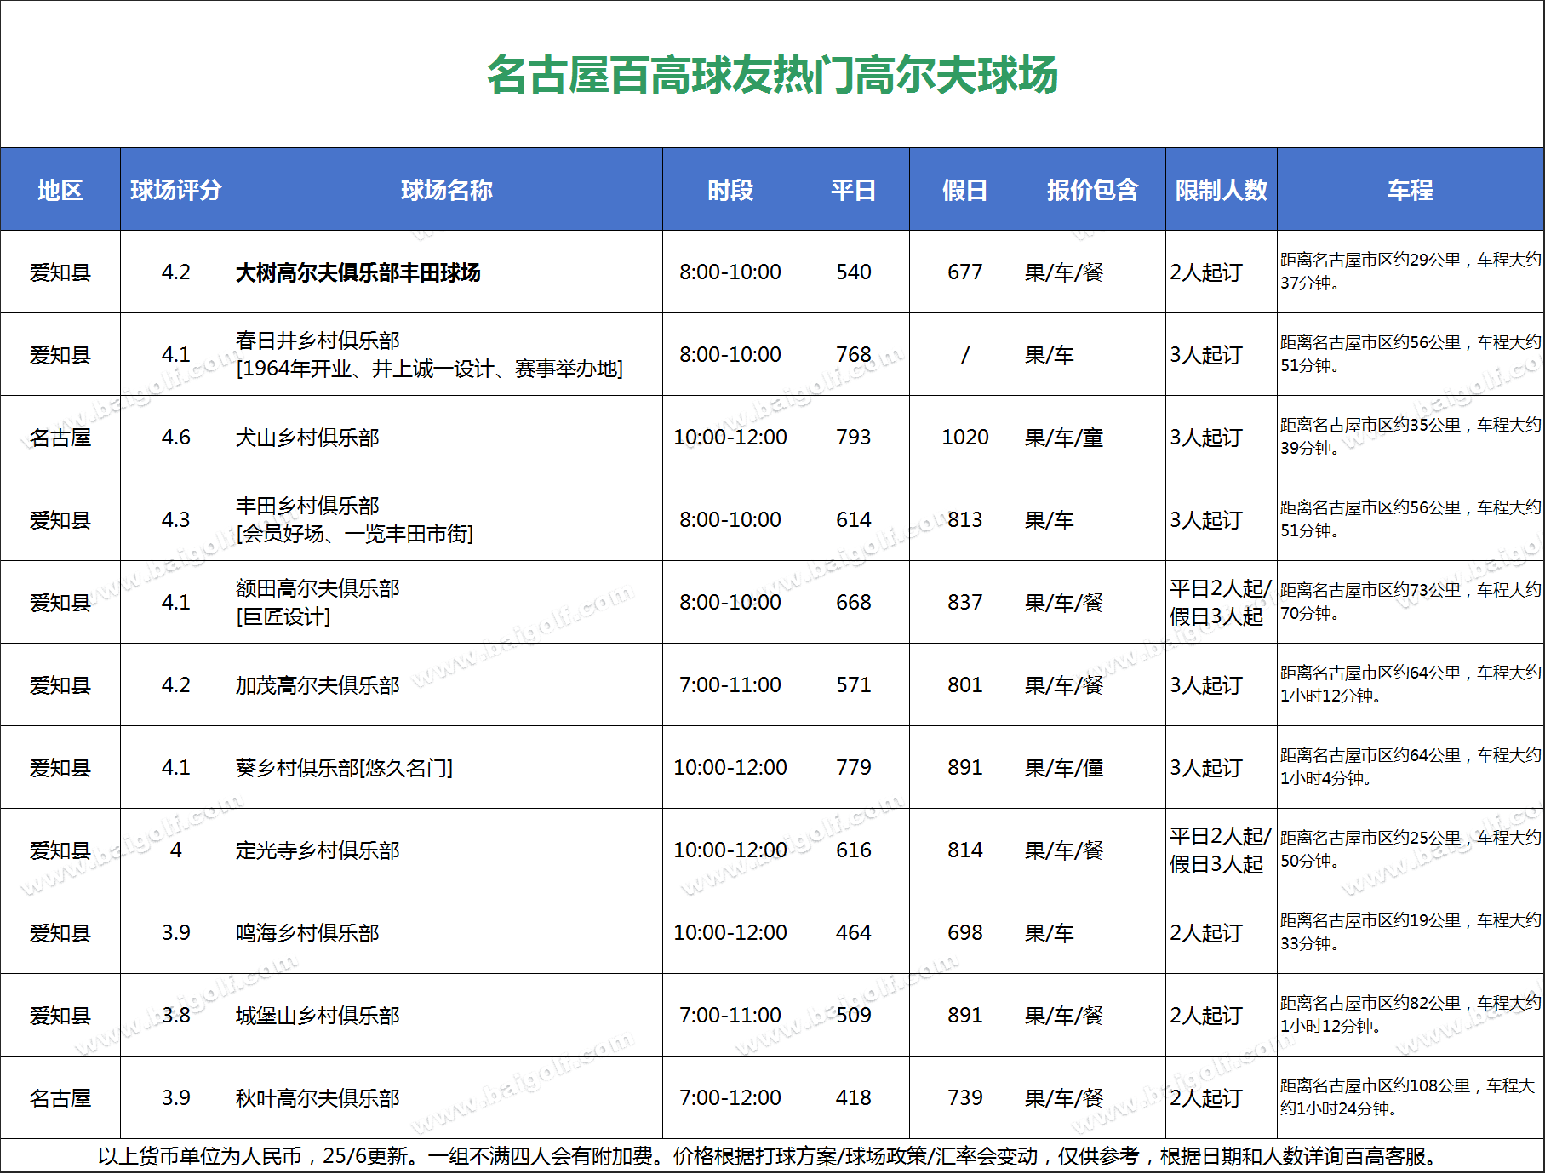The image size is (1545, 1174).
Task: Select weekday price 540
Action: pos(854,272)
